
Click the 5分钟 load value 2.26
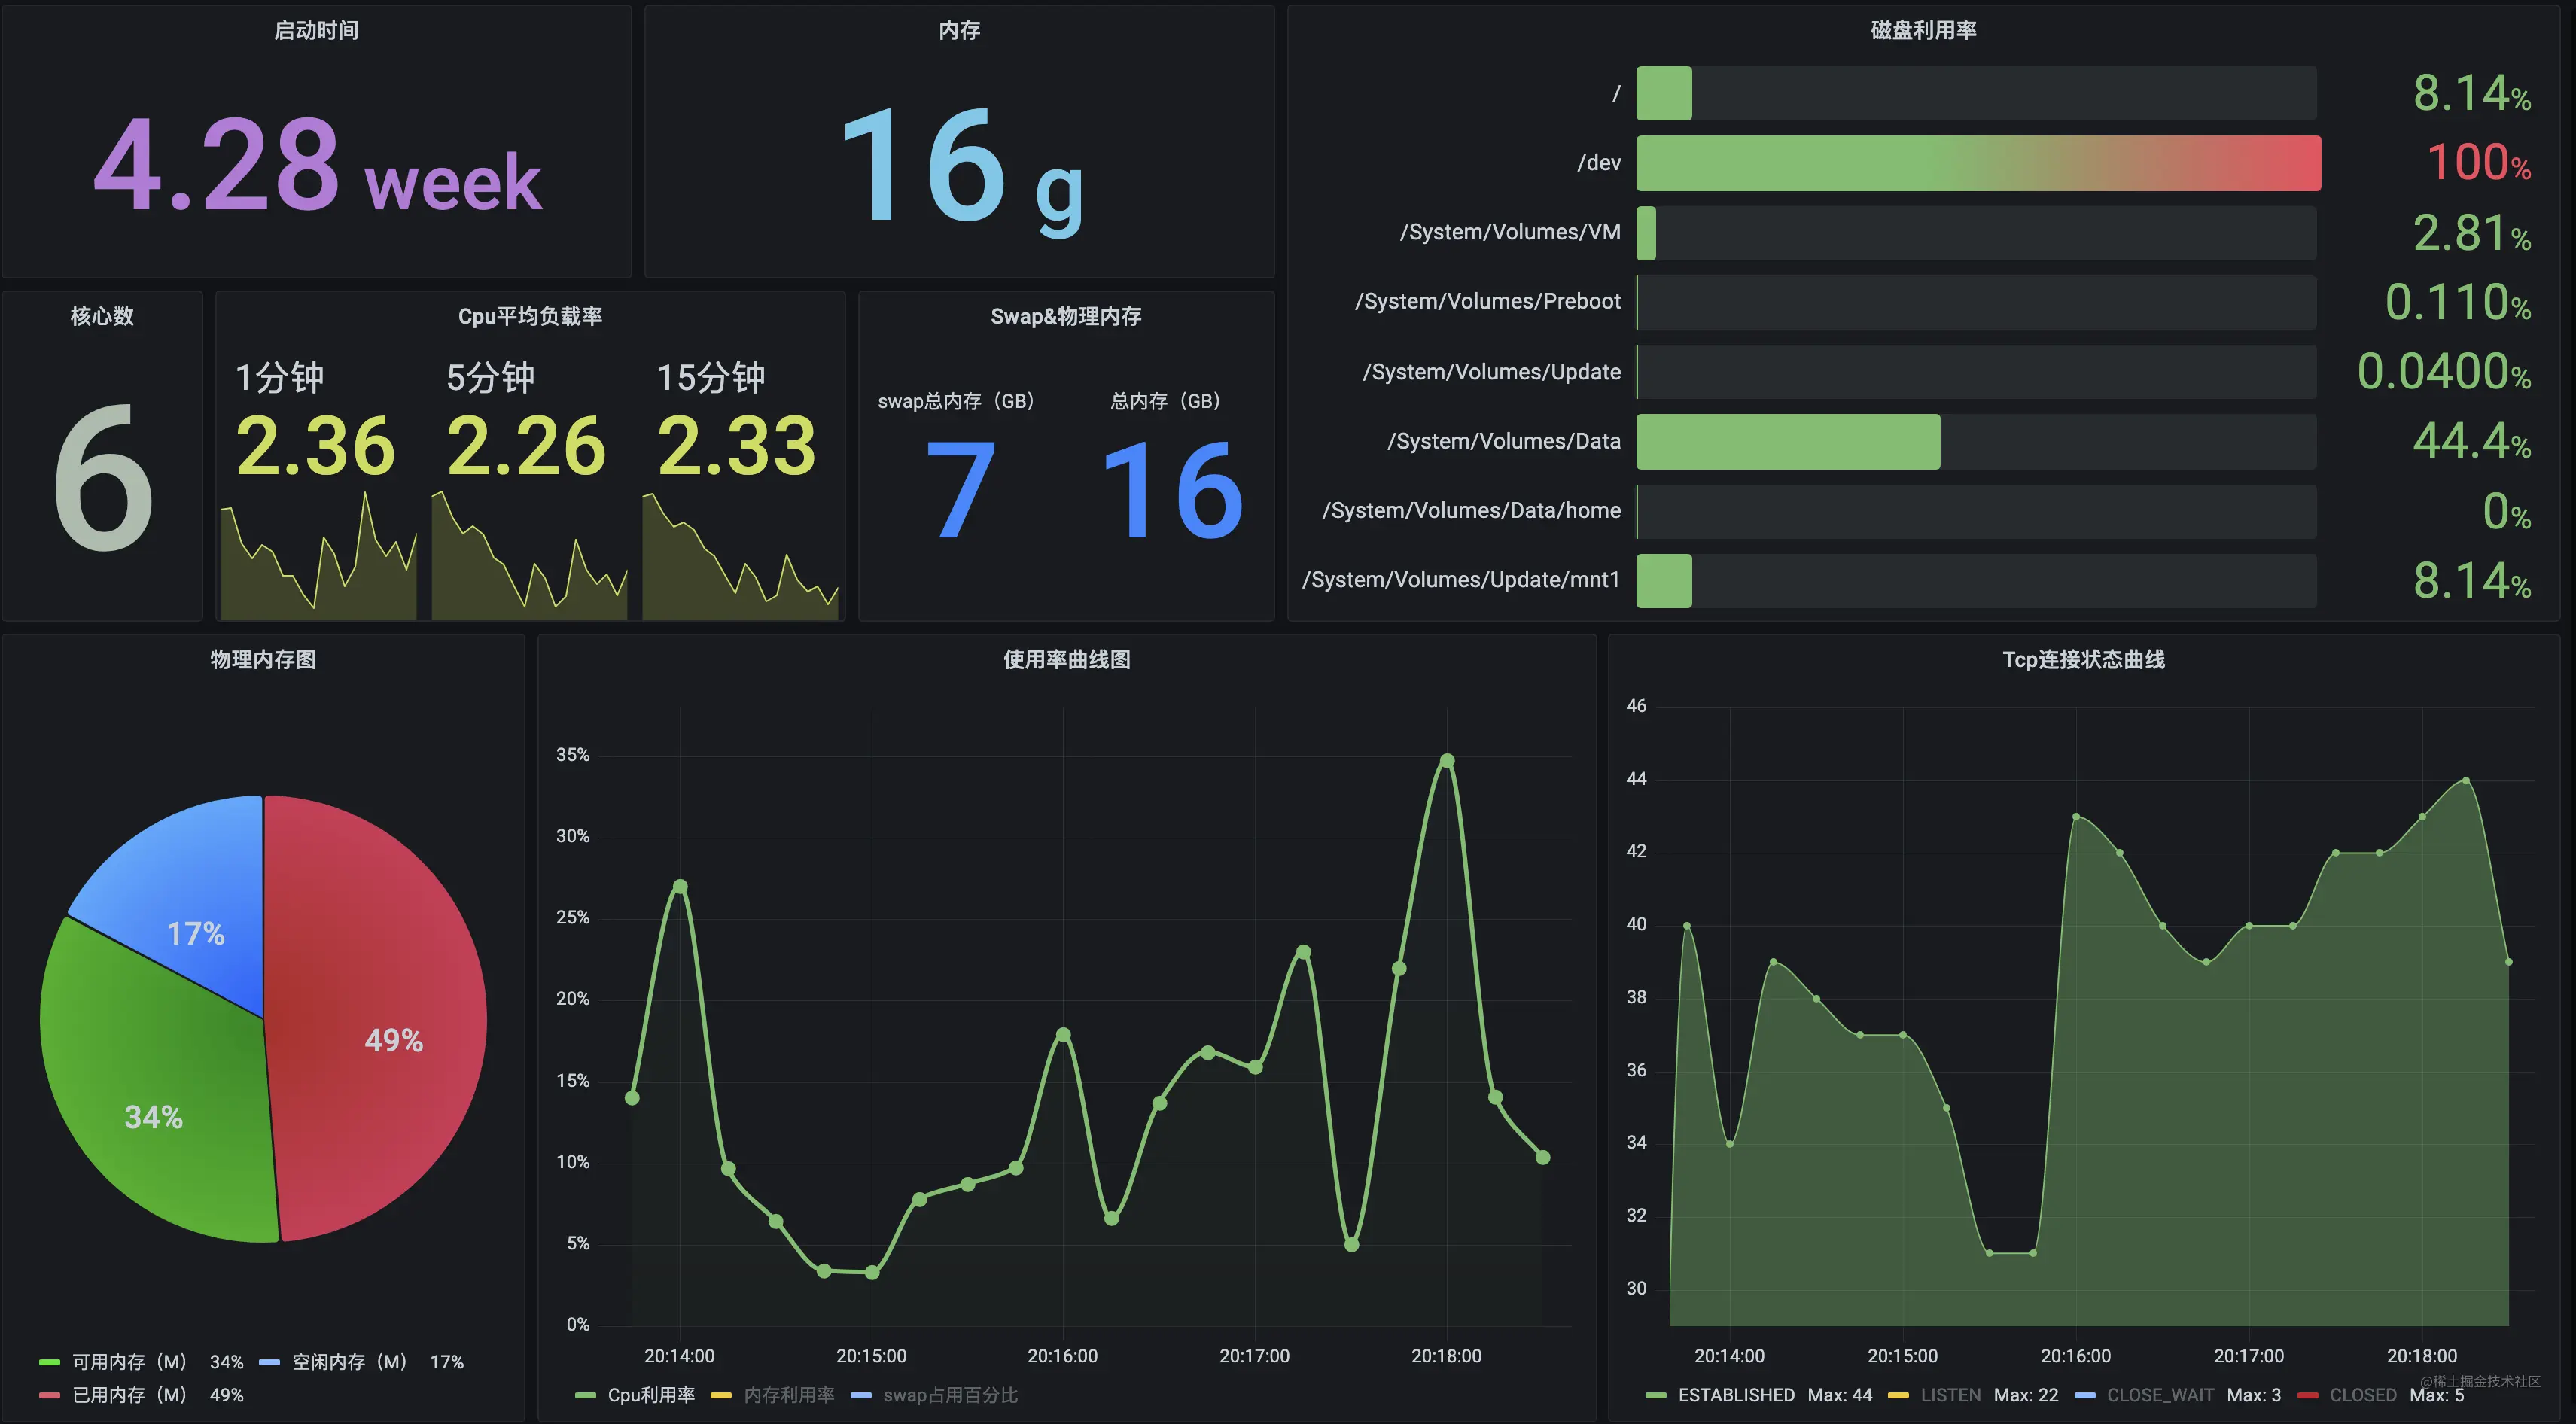pos(526,446)
